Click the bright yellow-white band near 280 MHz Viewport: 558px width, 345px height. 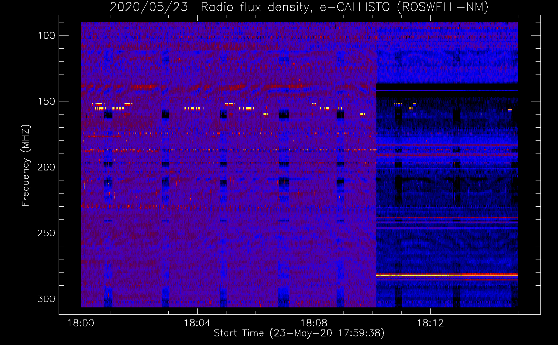click(x=447, y=275)
